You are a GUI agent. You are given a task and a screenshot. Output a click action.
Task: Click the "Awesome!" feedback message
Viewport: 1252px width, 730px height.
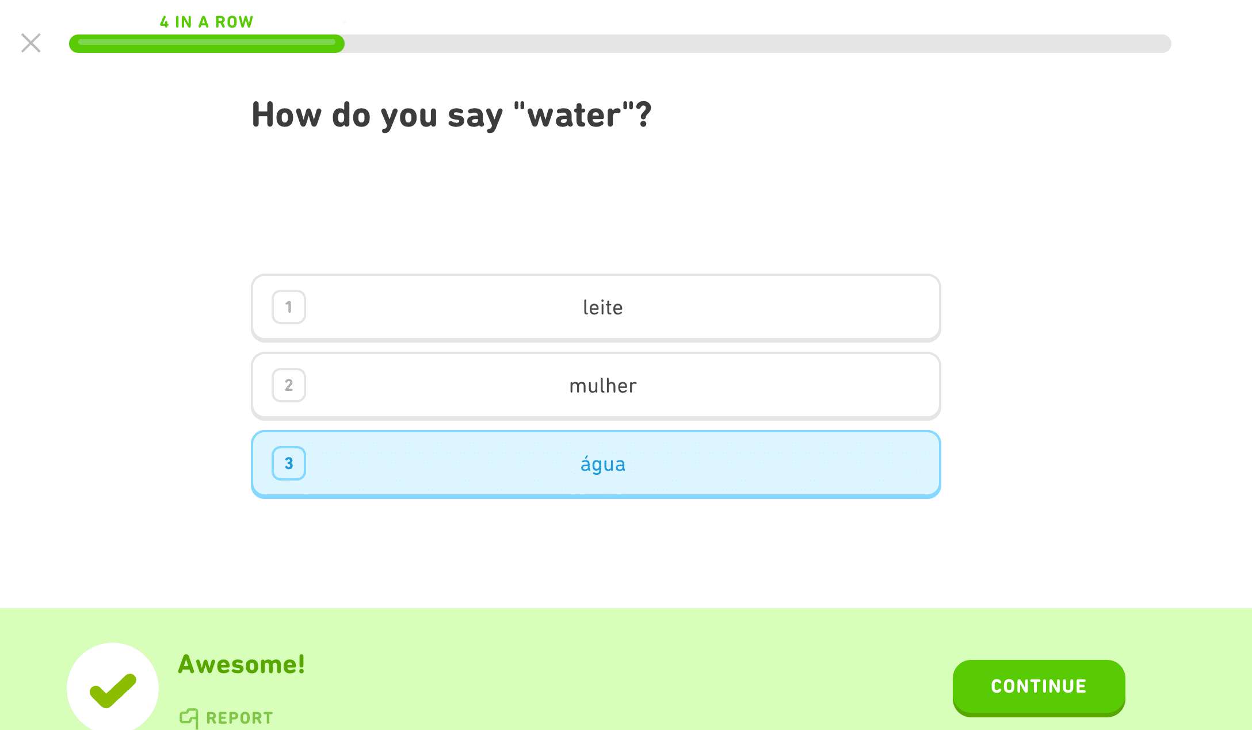coord(242,664)
